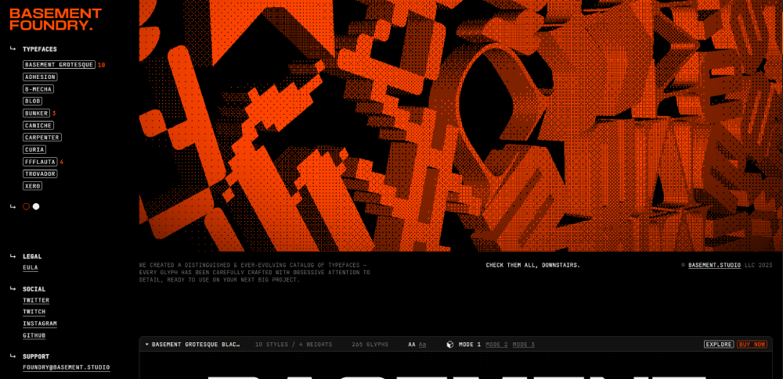This screenshot has width=783, height=379.
Task: Open the Xero typeface
Action: point(32,185)
